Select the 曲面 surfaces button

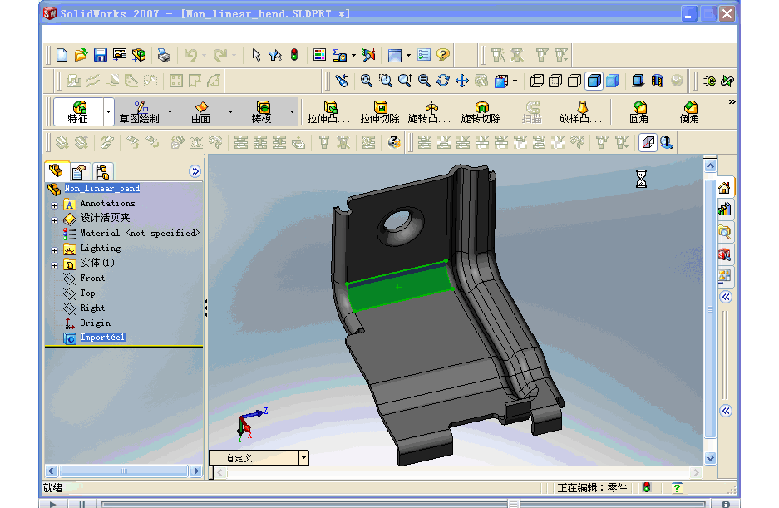[200, 112]
